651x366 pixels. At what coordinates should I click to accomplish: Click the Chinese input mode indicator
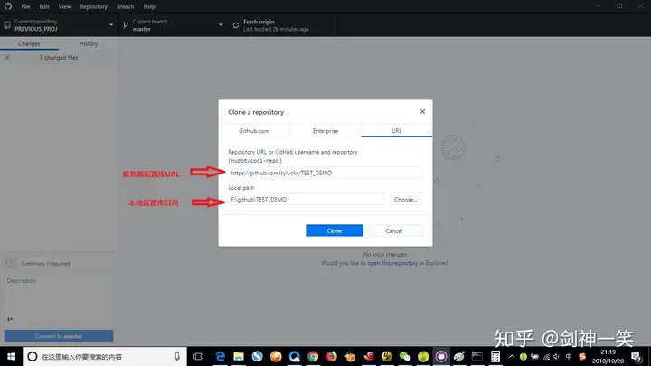[x=569, y=356]
